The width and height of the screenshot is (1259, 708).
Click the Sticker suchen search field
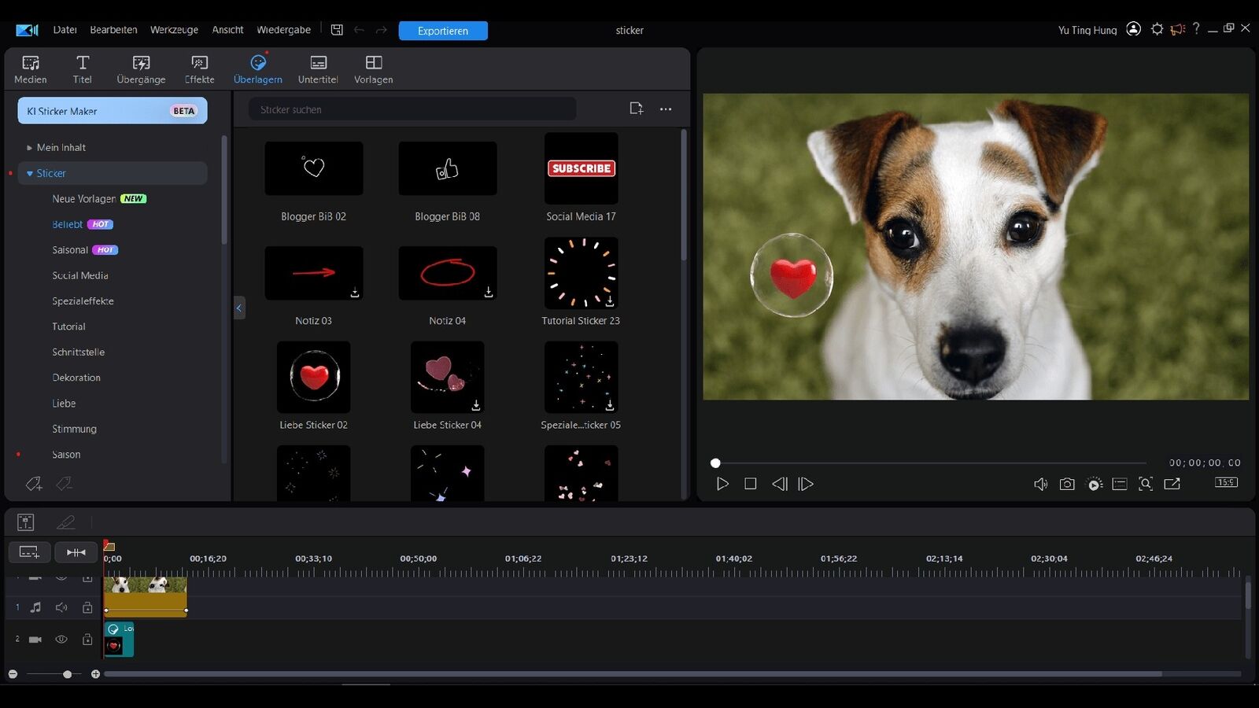point(412,109)
